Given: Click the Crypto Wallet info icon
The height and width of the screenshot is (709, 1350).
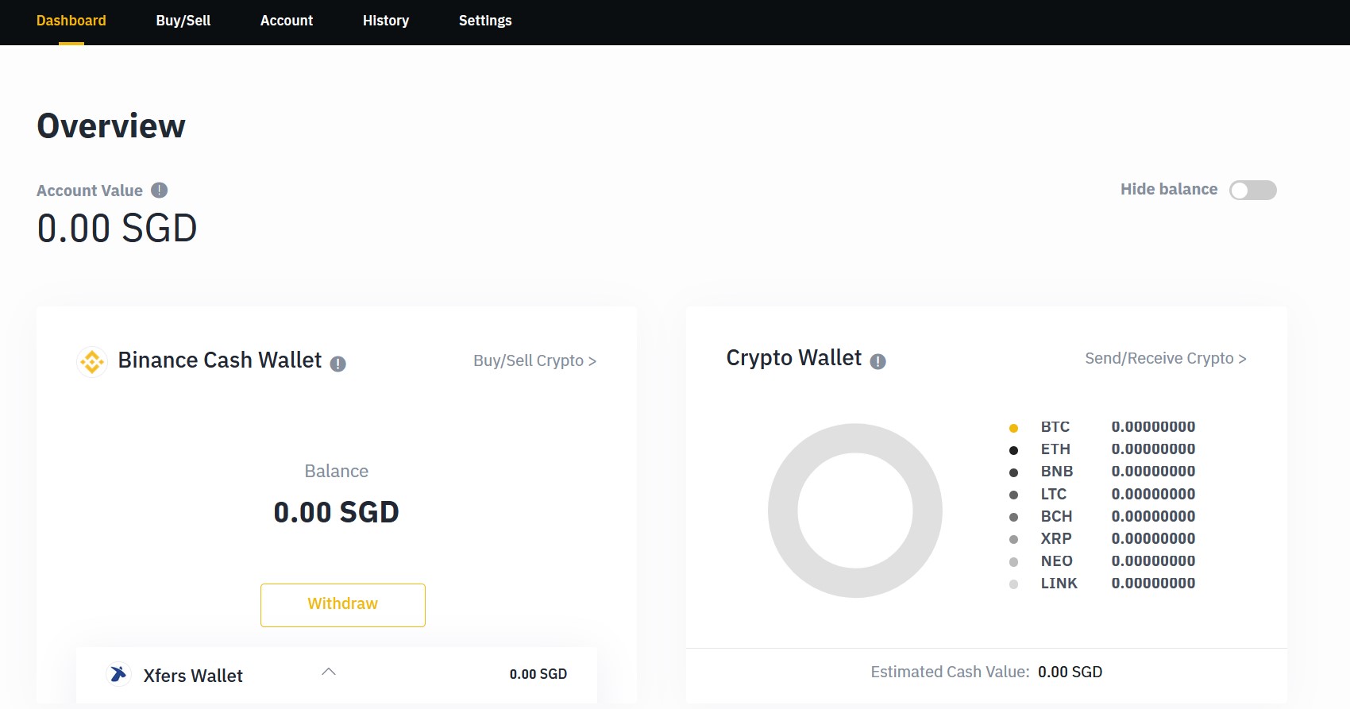Looking at the screenshot, I should tap(877, 361).
